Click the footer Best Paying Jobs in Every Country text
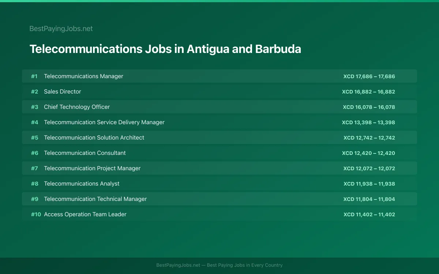 click(245, 265)
